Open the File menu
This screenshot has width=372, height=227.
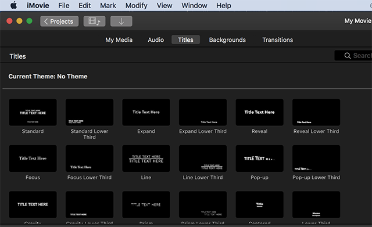pos(64,5)
